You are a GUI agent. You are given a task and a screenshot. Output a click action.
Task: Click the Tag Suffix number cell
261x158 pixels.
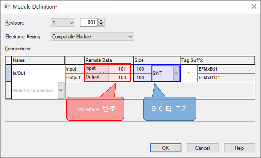point(189,73)
